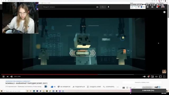
Task: Click the НЕ НРАВИТСЯ dislike button
Action: tap(64, 87)
